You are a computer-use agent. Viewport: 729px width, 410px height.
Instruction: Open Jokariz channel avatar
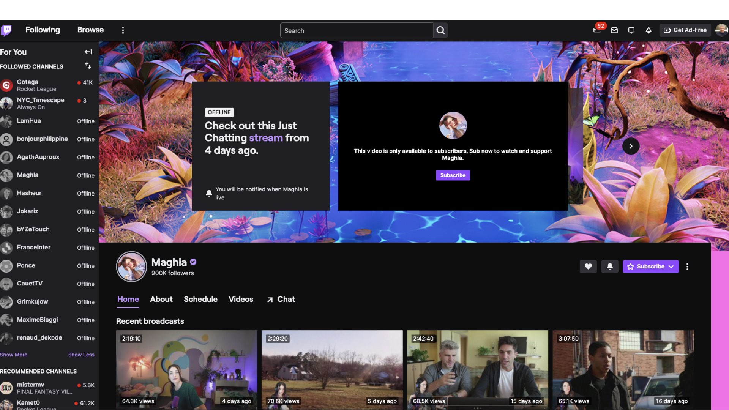pos(6,212)
